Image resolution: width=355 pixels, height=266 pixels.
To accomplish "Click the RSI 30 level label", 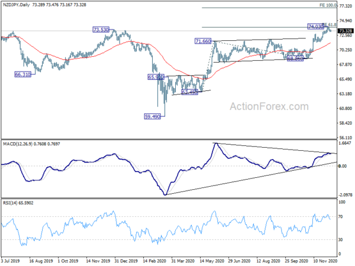I will pos(340,240).
